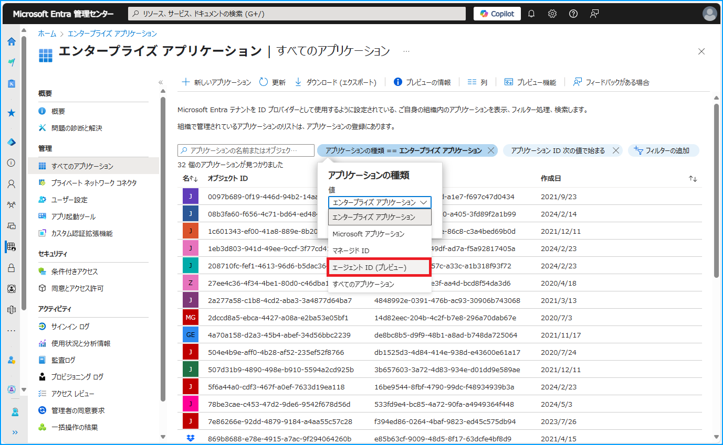Go to Home icon in left rail
This screenshot has width=723, height=445.
pyautogui.click(x=11, y=41)
